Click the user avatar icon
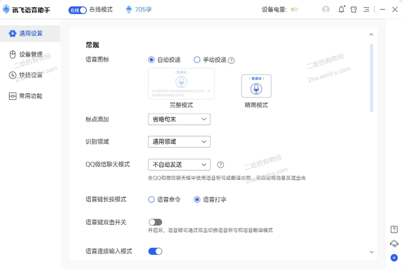This screenshot has height=269, width=406. point(326,9)
